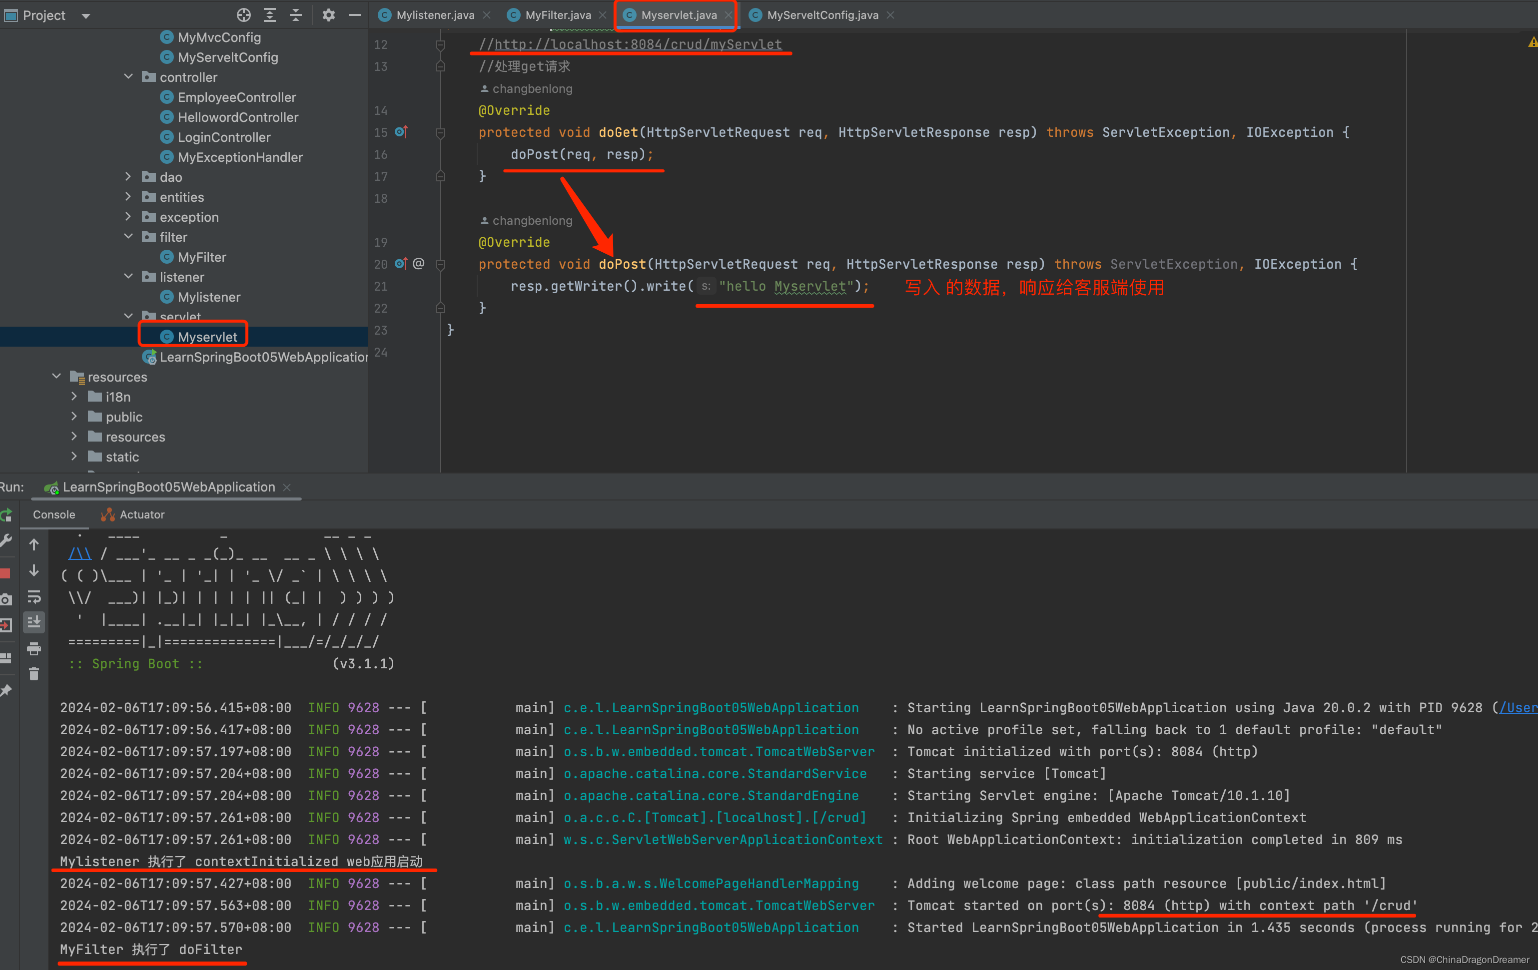Close the MyServeltConfig.java tab
The width and height of the screenshot is (1538, 970).
[891, 15]
